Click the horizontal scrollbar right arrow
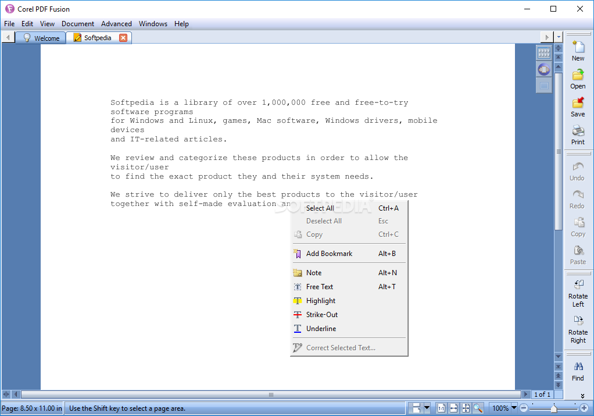Viewport: 594px width, 416px height. click(x=525, y=394)
